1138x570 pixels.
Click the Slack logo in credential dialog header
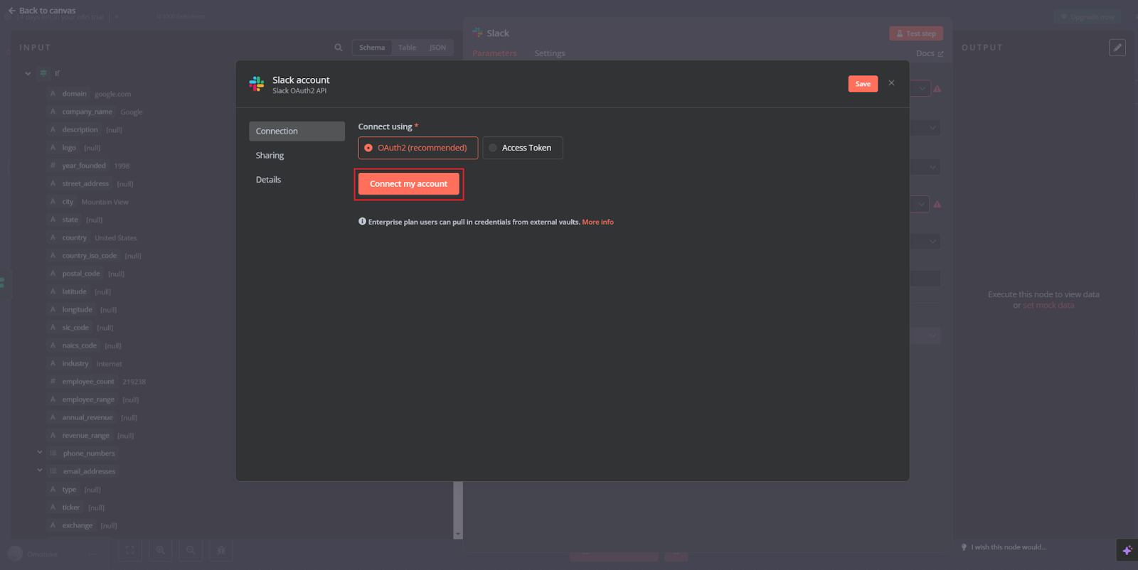coord(257,85)
